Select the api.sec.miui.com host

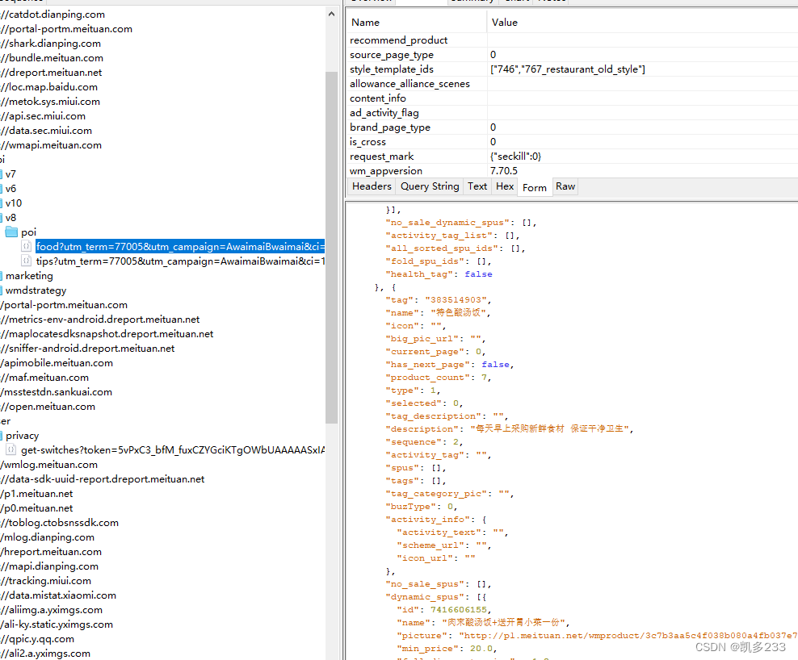43,116
